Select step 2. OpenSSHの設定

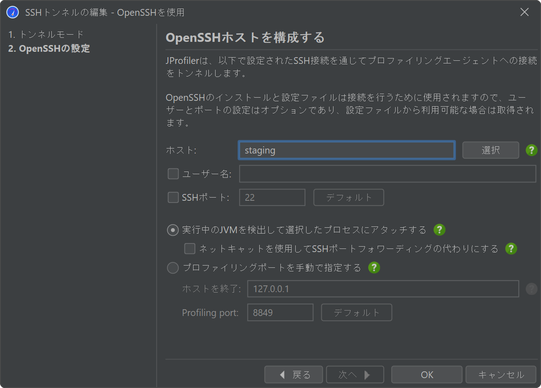(49, 49)
